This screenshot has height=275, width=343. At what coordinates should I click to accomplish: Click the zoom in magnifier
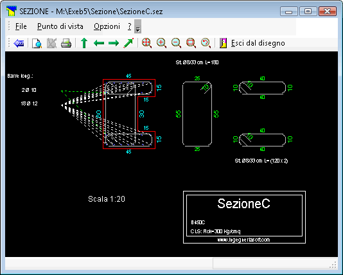(162, 43)
